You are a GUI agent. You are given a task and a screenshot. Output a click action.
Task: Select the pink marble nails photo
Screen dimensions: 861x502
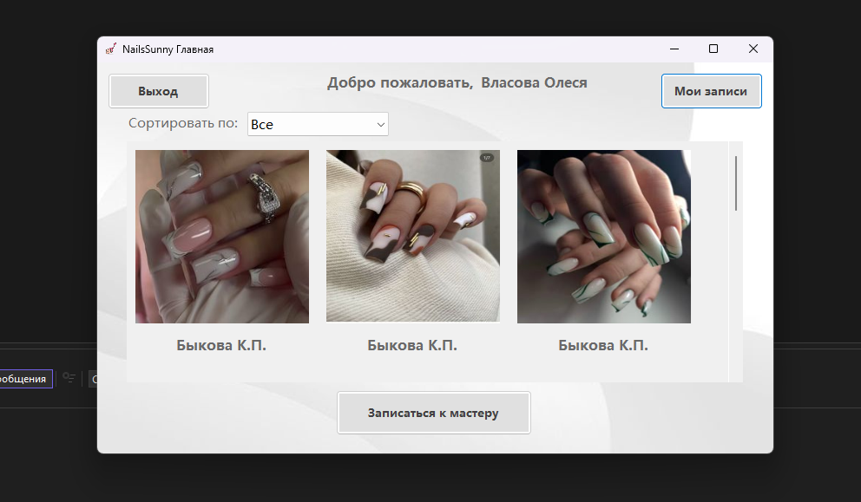222,237
